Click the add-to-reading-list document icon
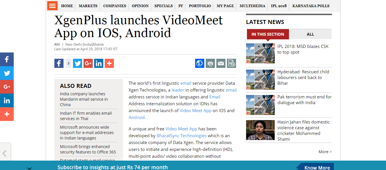The height and width of the screenshot is (170, 386). point(231,63)
